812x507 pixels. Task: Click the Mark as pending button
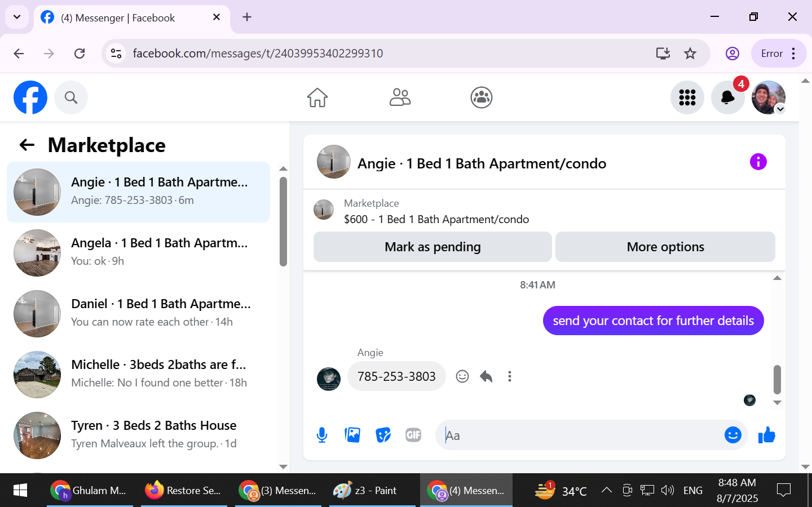point(433,247)
